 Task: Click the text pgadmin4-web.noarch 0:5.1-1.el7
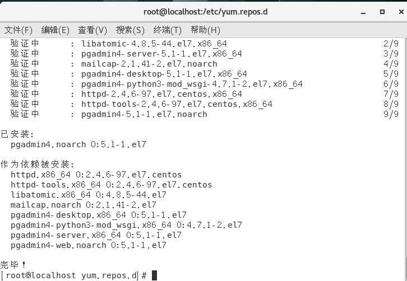pos(89,245)
